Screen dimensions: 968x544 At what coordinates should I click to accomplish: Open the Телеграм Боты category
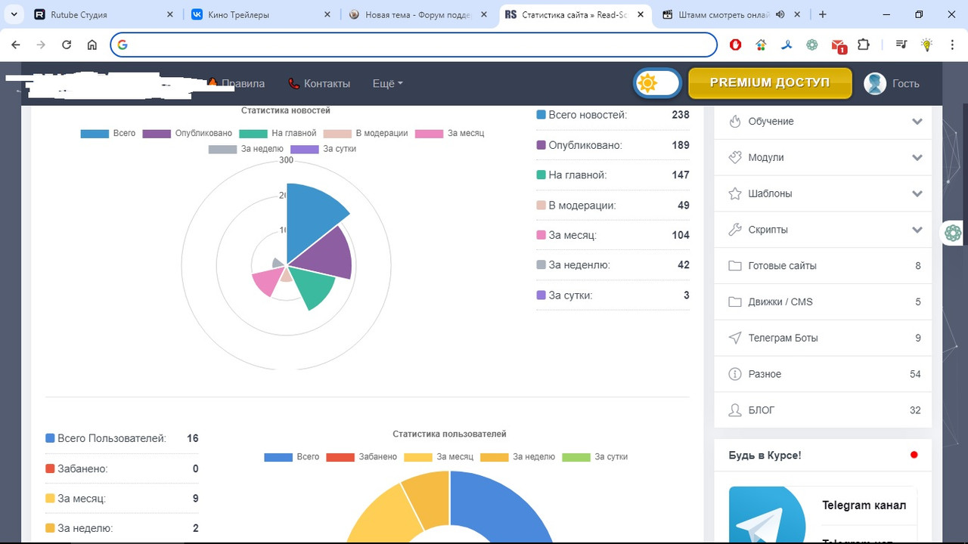coord(823,338)
